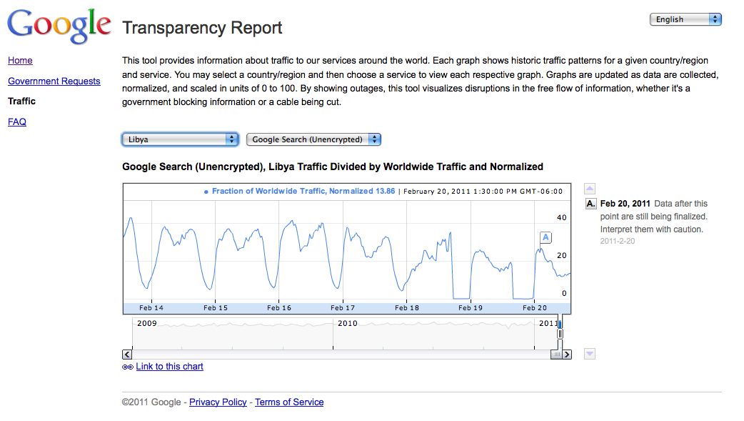The height and width of the screenshot is (421, 744).
Task: Click the range selector handle near 2011
Action: [560, 333]
